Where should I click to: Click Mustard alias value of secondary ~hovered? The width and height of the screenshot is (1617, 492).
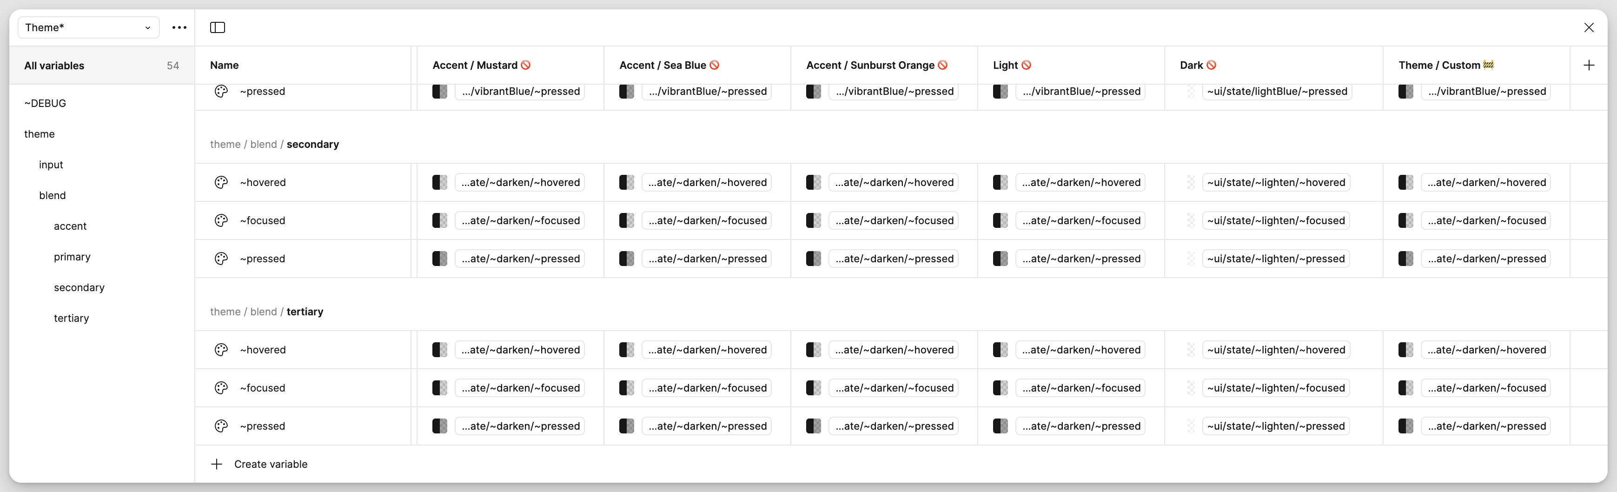pyautogui.click(x=520, y=183)
